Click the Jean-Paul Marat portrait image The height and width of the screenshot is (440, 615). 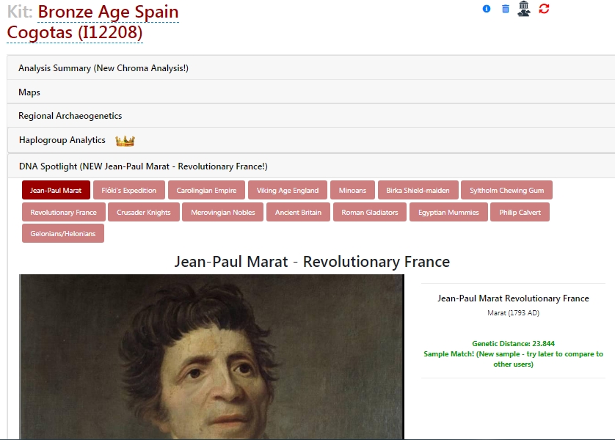[x=211, y=356]
